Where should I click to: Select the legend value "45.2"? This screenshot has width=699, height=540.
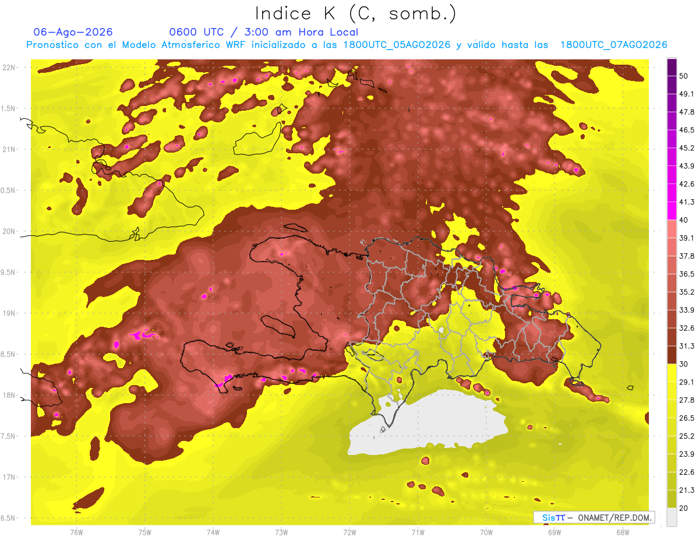point(687,148)
